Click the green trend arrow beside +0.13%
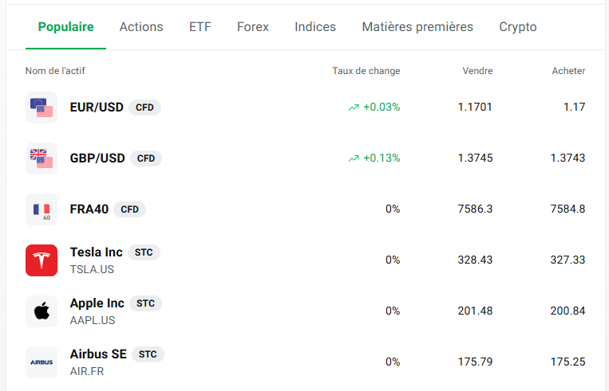609x391 pixels. (354, 158)
